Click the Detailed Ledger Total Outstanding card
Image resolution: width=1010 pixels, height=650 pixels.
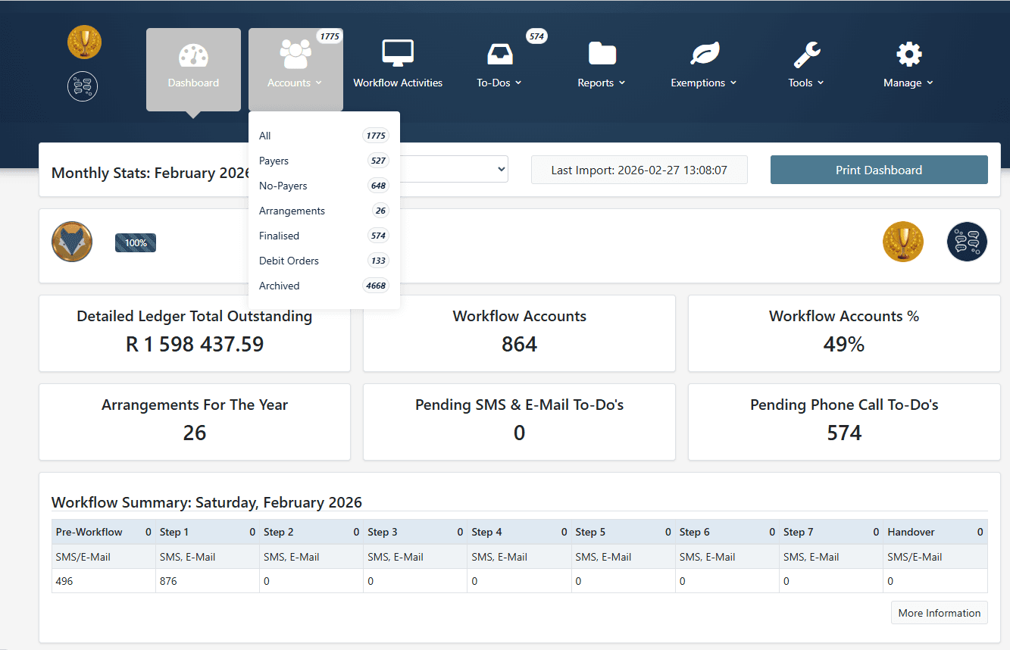pyautogui.click(x=195, y=333)
